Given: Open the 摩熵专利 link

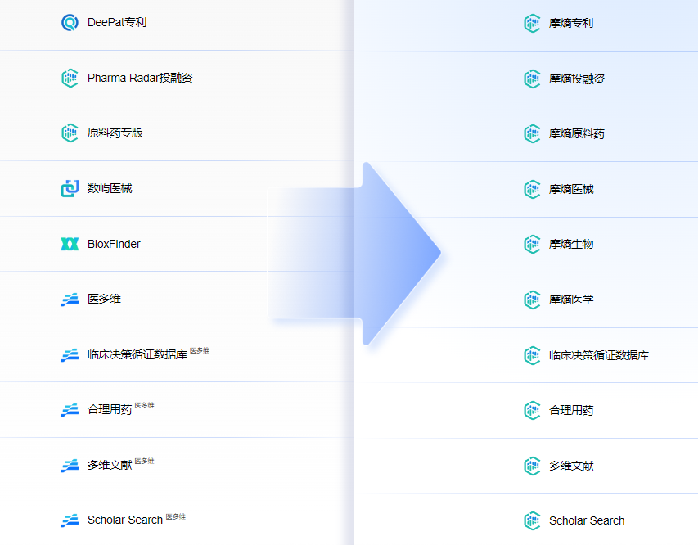Looking at the screenshot, I should [571, 23].
